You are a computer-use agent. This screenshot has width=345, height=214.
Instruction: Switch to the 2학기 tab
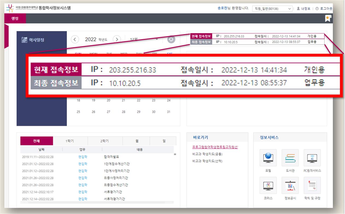(x=105, y=141)
